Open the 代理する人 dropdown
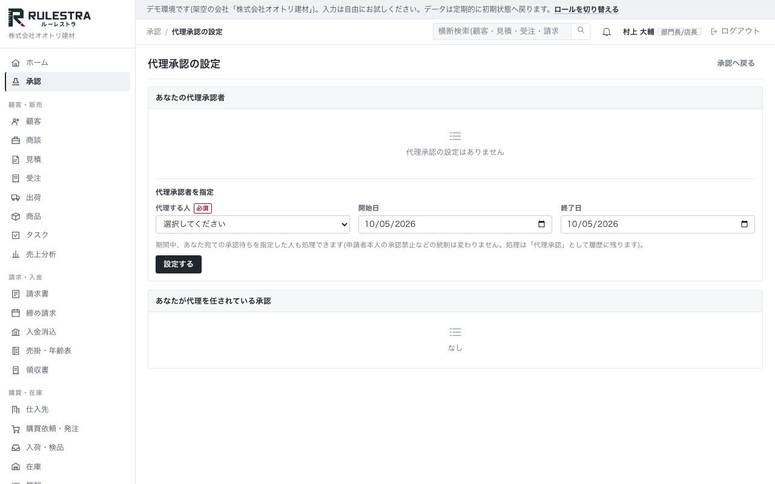Screen dimensions: 775x484 252,224
